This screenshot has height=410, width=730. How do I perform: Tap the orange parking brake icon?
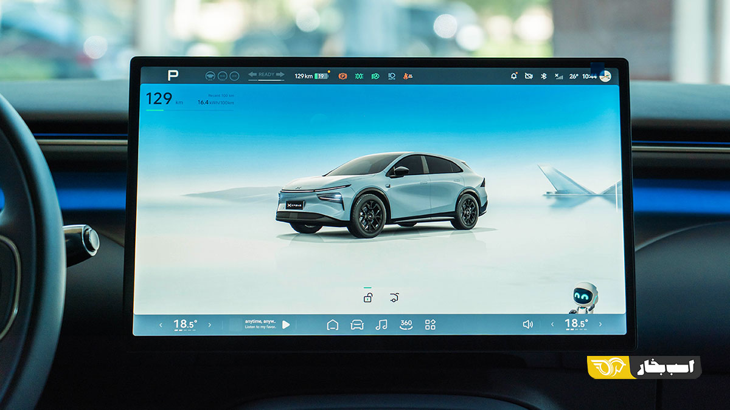(x=342, y=76)
